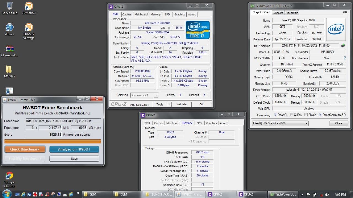Click the Quick Benchmark button
The width and height of the screenshot is (353, 198).
click(x=25, y=149)
